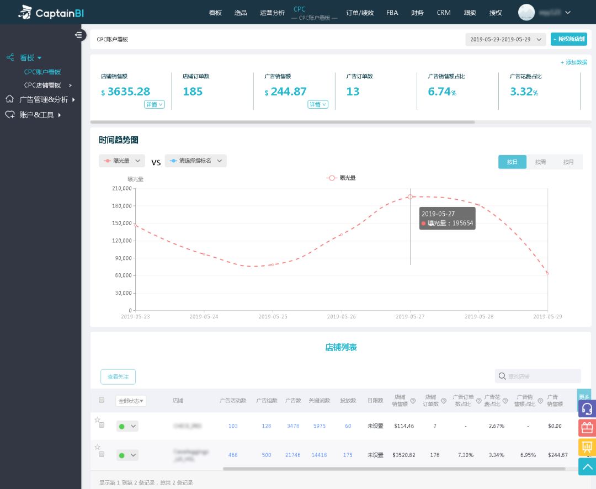The width and height of the screenshot is (596, 489).
Task: Collapse the left sidebar with the menu icon
Action: (x=79, y=35)
